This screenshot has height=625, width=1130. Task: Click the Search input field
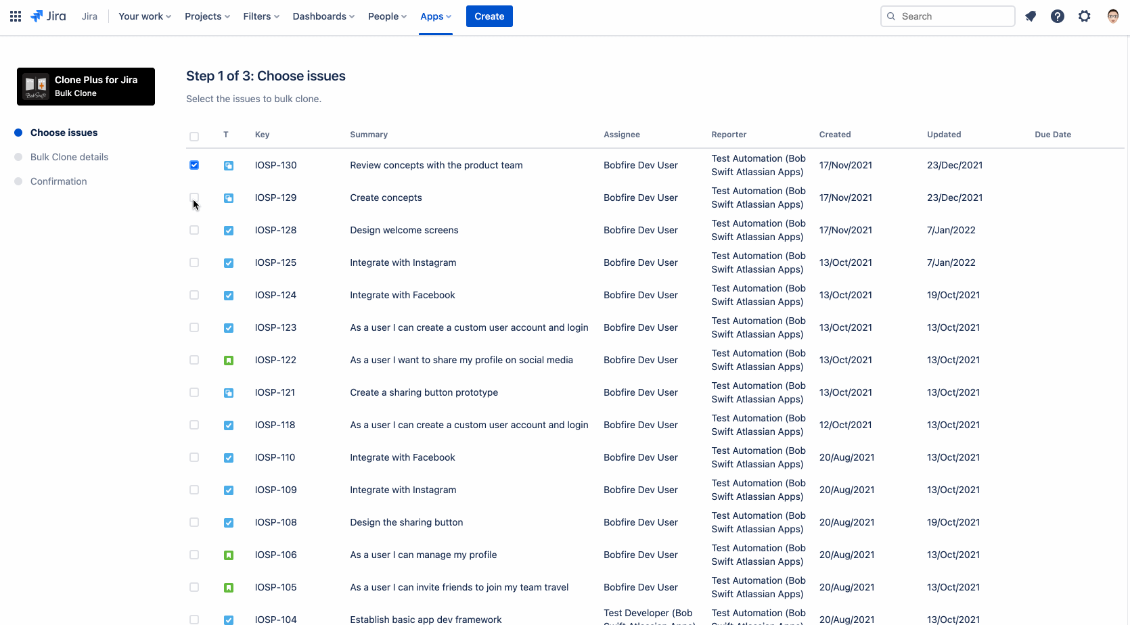point(948,16)
